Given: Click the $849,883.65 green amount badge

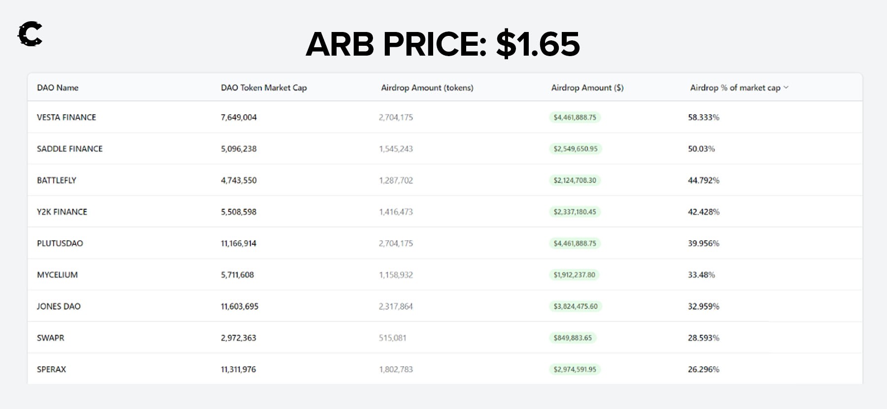Looking at the screenshot, I should [x=573, y=338].
